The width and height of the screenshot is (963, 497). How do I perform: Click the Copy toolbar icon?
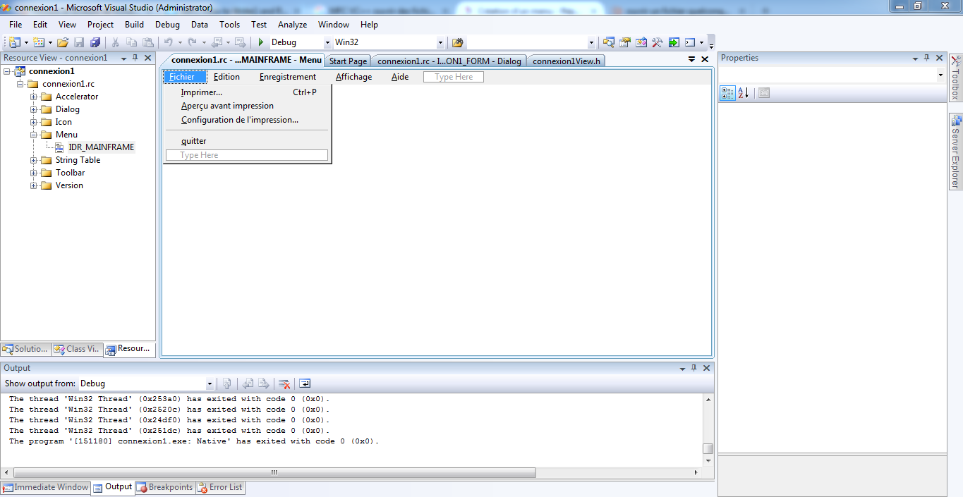[x=132, y=42]
